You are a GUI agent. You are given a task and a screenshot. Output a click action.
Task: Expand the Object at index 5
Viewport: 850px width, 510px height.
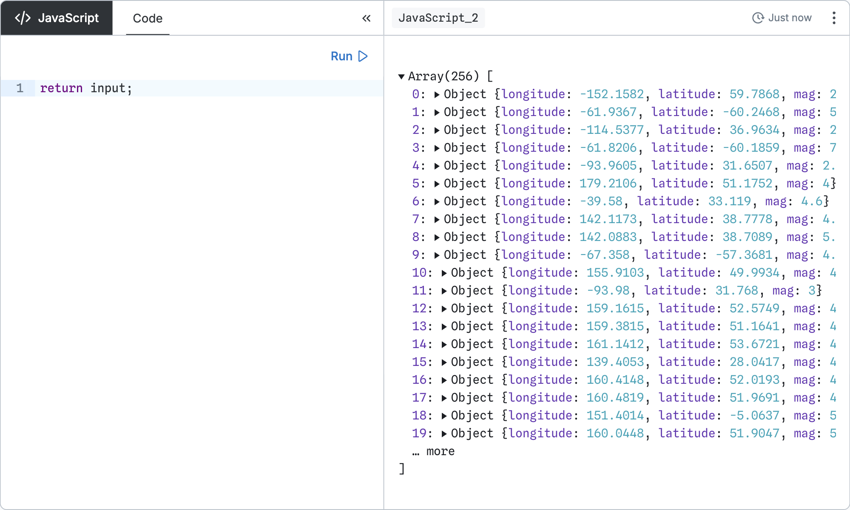(438, 183)
